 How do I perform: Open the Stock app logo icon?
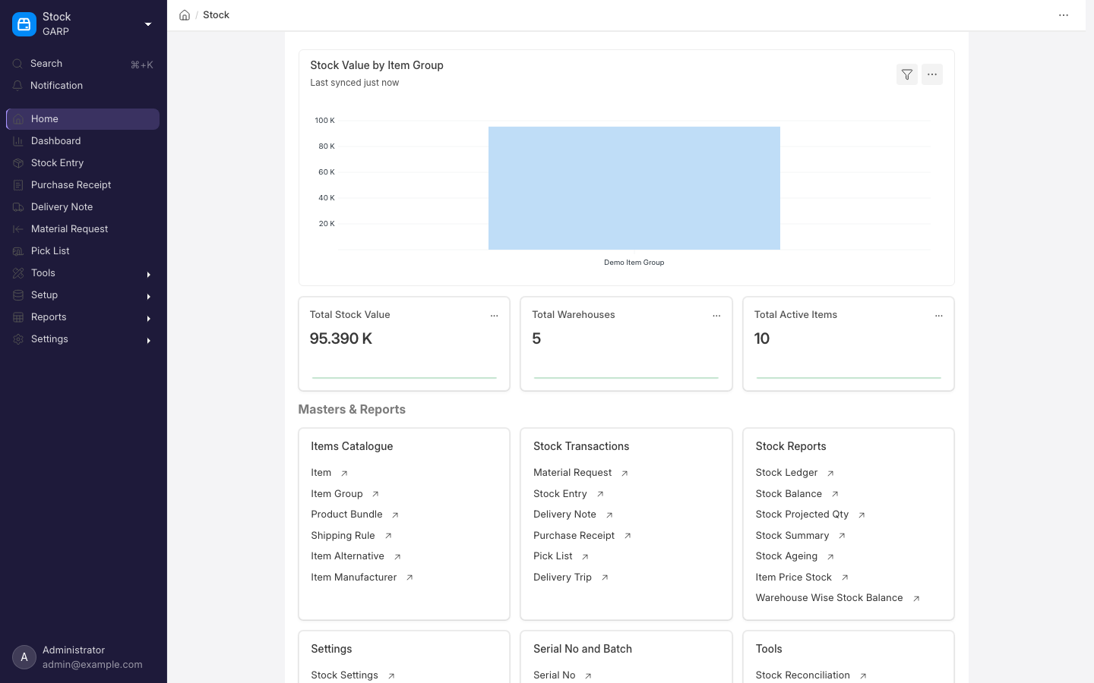click(x=24, y=24)
